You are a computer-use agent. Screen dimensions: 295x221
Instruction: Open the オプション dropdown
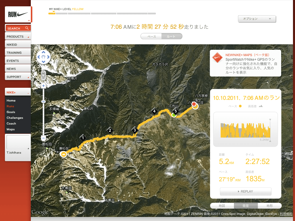[257, 19]
